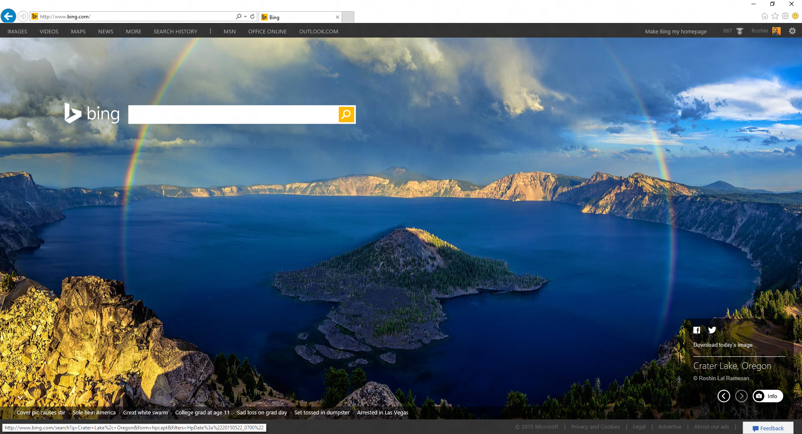Show next homepage image arrow
The image size is (802, 434).
741,396
